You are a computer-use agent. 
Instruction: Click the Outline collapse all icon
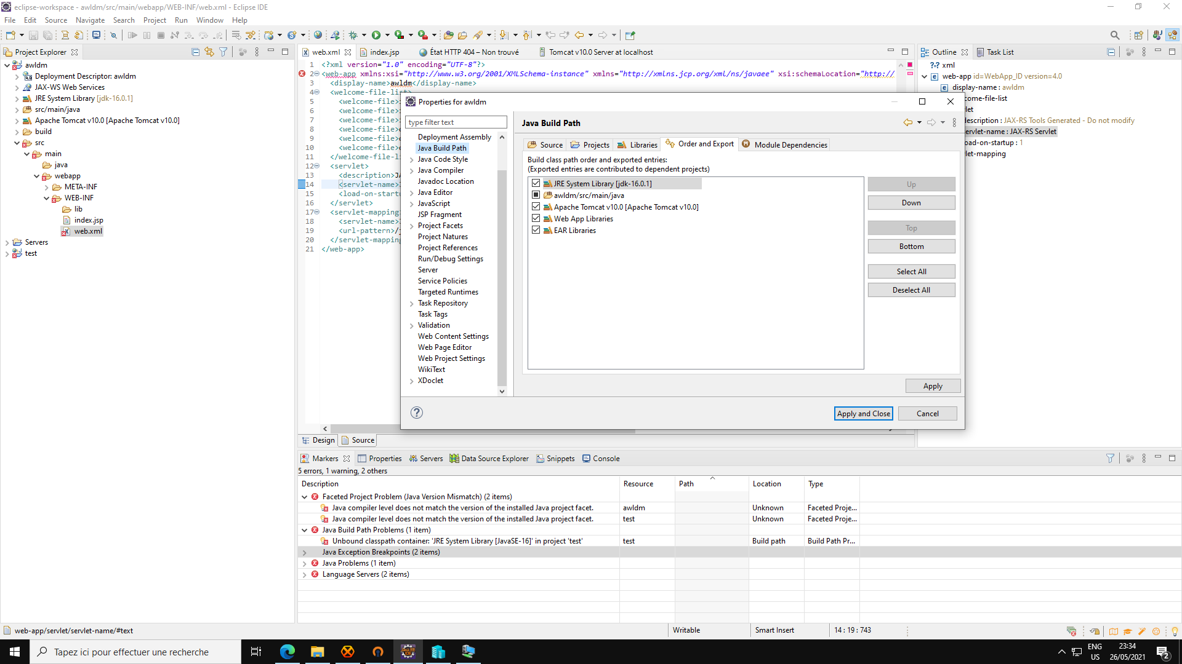coord(1111,52)
